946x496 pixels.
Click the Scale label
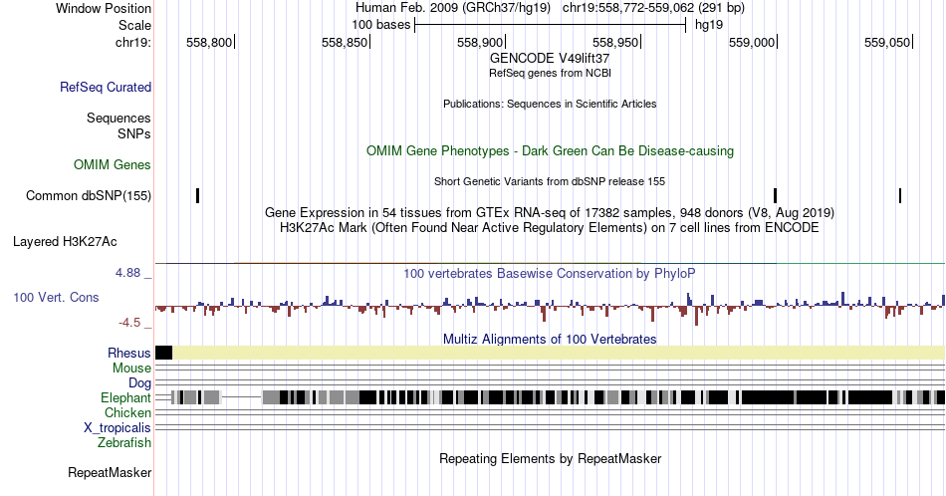[x=134, y=25]
